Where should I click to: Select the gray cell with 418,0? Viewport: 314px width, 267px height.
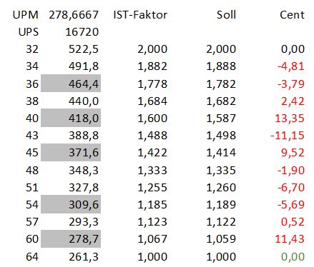click(71, 118)
